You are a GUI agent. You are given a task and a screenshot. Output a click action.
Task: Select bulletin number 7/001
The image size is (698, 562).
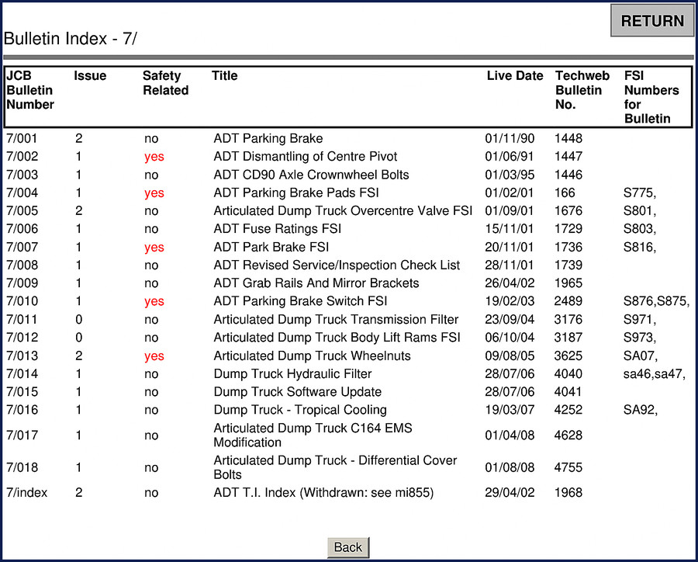[x=22, y=139]
